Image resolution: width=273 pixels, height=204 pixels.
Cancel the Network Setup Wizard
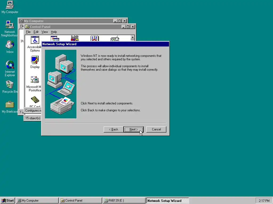tap(156, 129)
